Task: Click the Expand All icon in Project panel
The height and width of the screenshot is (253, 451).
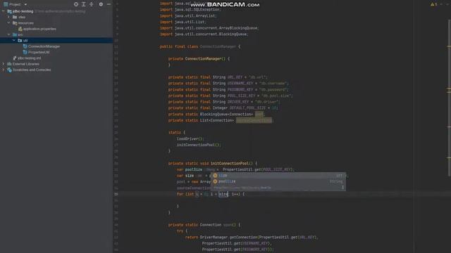Action: click(84, 4)
